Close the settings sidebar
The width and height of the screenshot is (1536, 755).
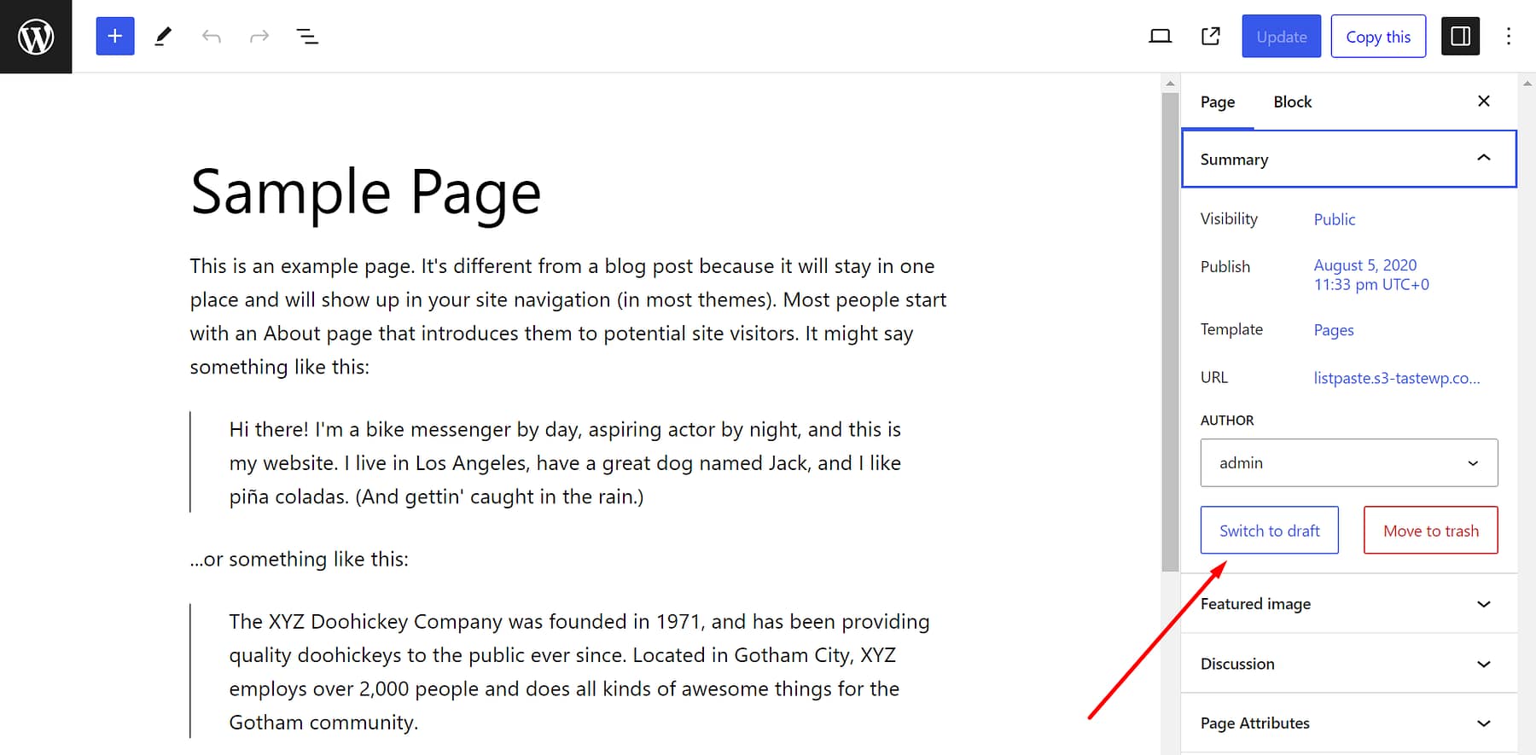coord(1484,101)
